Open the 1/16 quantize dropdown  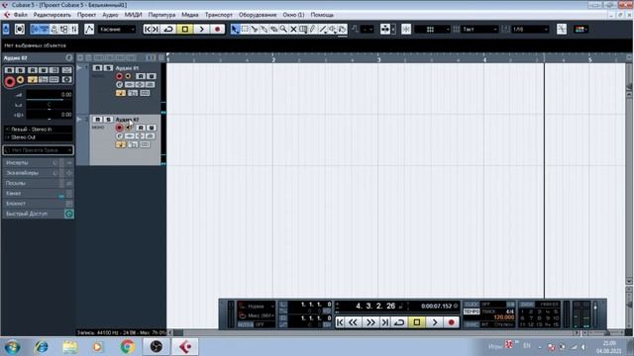pyautogui.click(x=530, y=29)
